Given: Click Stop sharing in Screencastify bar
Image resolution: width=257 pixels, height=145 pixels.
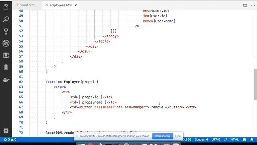Looking at the screenshot, I should (x=163, y=136).
